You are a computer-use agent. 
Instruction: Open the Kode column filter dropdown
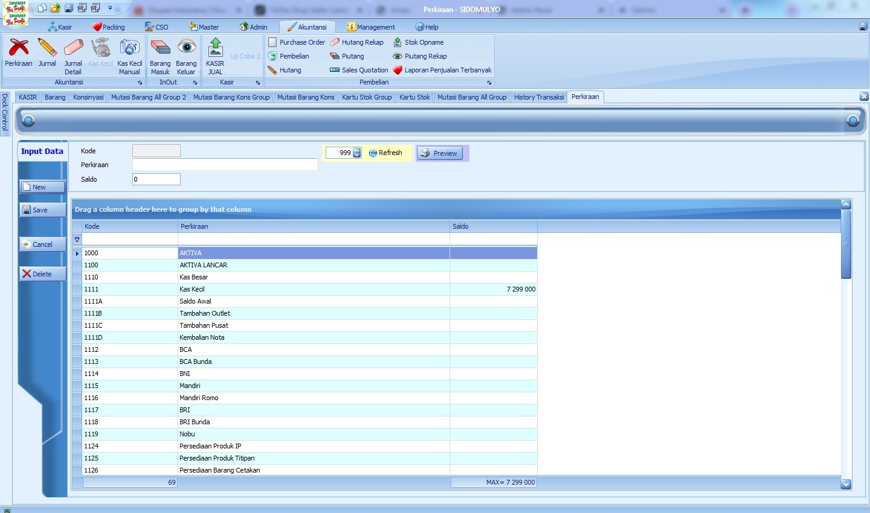pos(77,240)
